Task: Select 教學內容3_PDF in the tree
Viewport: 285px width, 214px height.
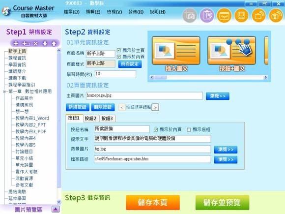Action: click(31, 132)
